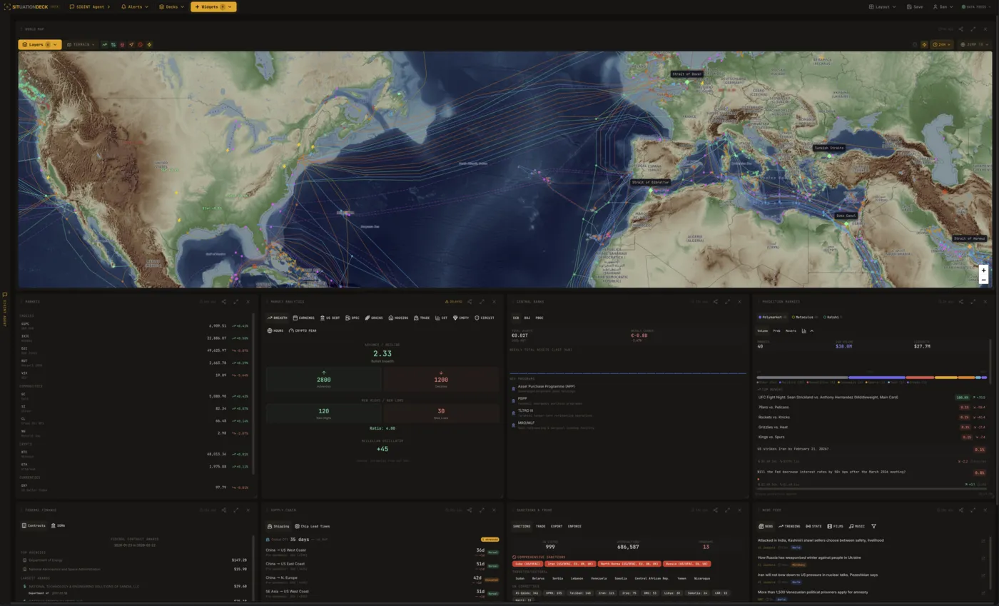Select the BOJ central bank tab
The image size is (999, 606).
point(527,318)
